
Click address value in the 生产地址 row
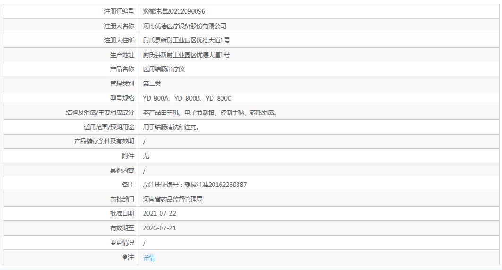(186, 55)
